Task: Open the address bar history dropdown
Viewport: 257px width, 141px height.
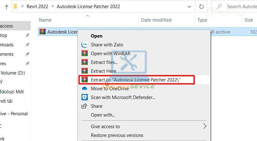Action: (189, 6)
